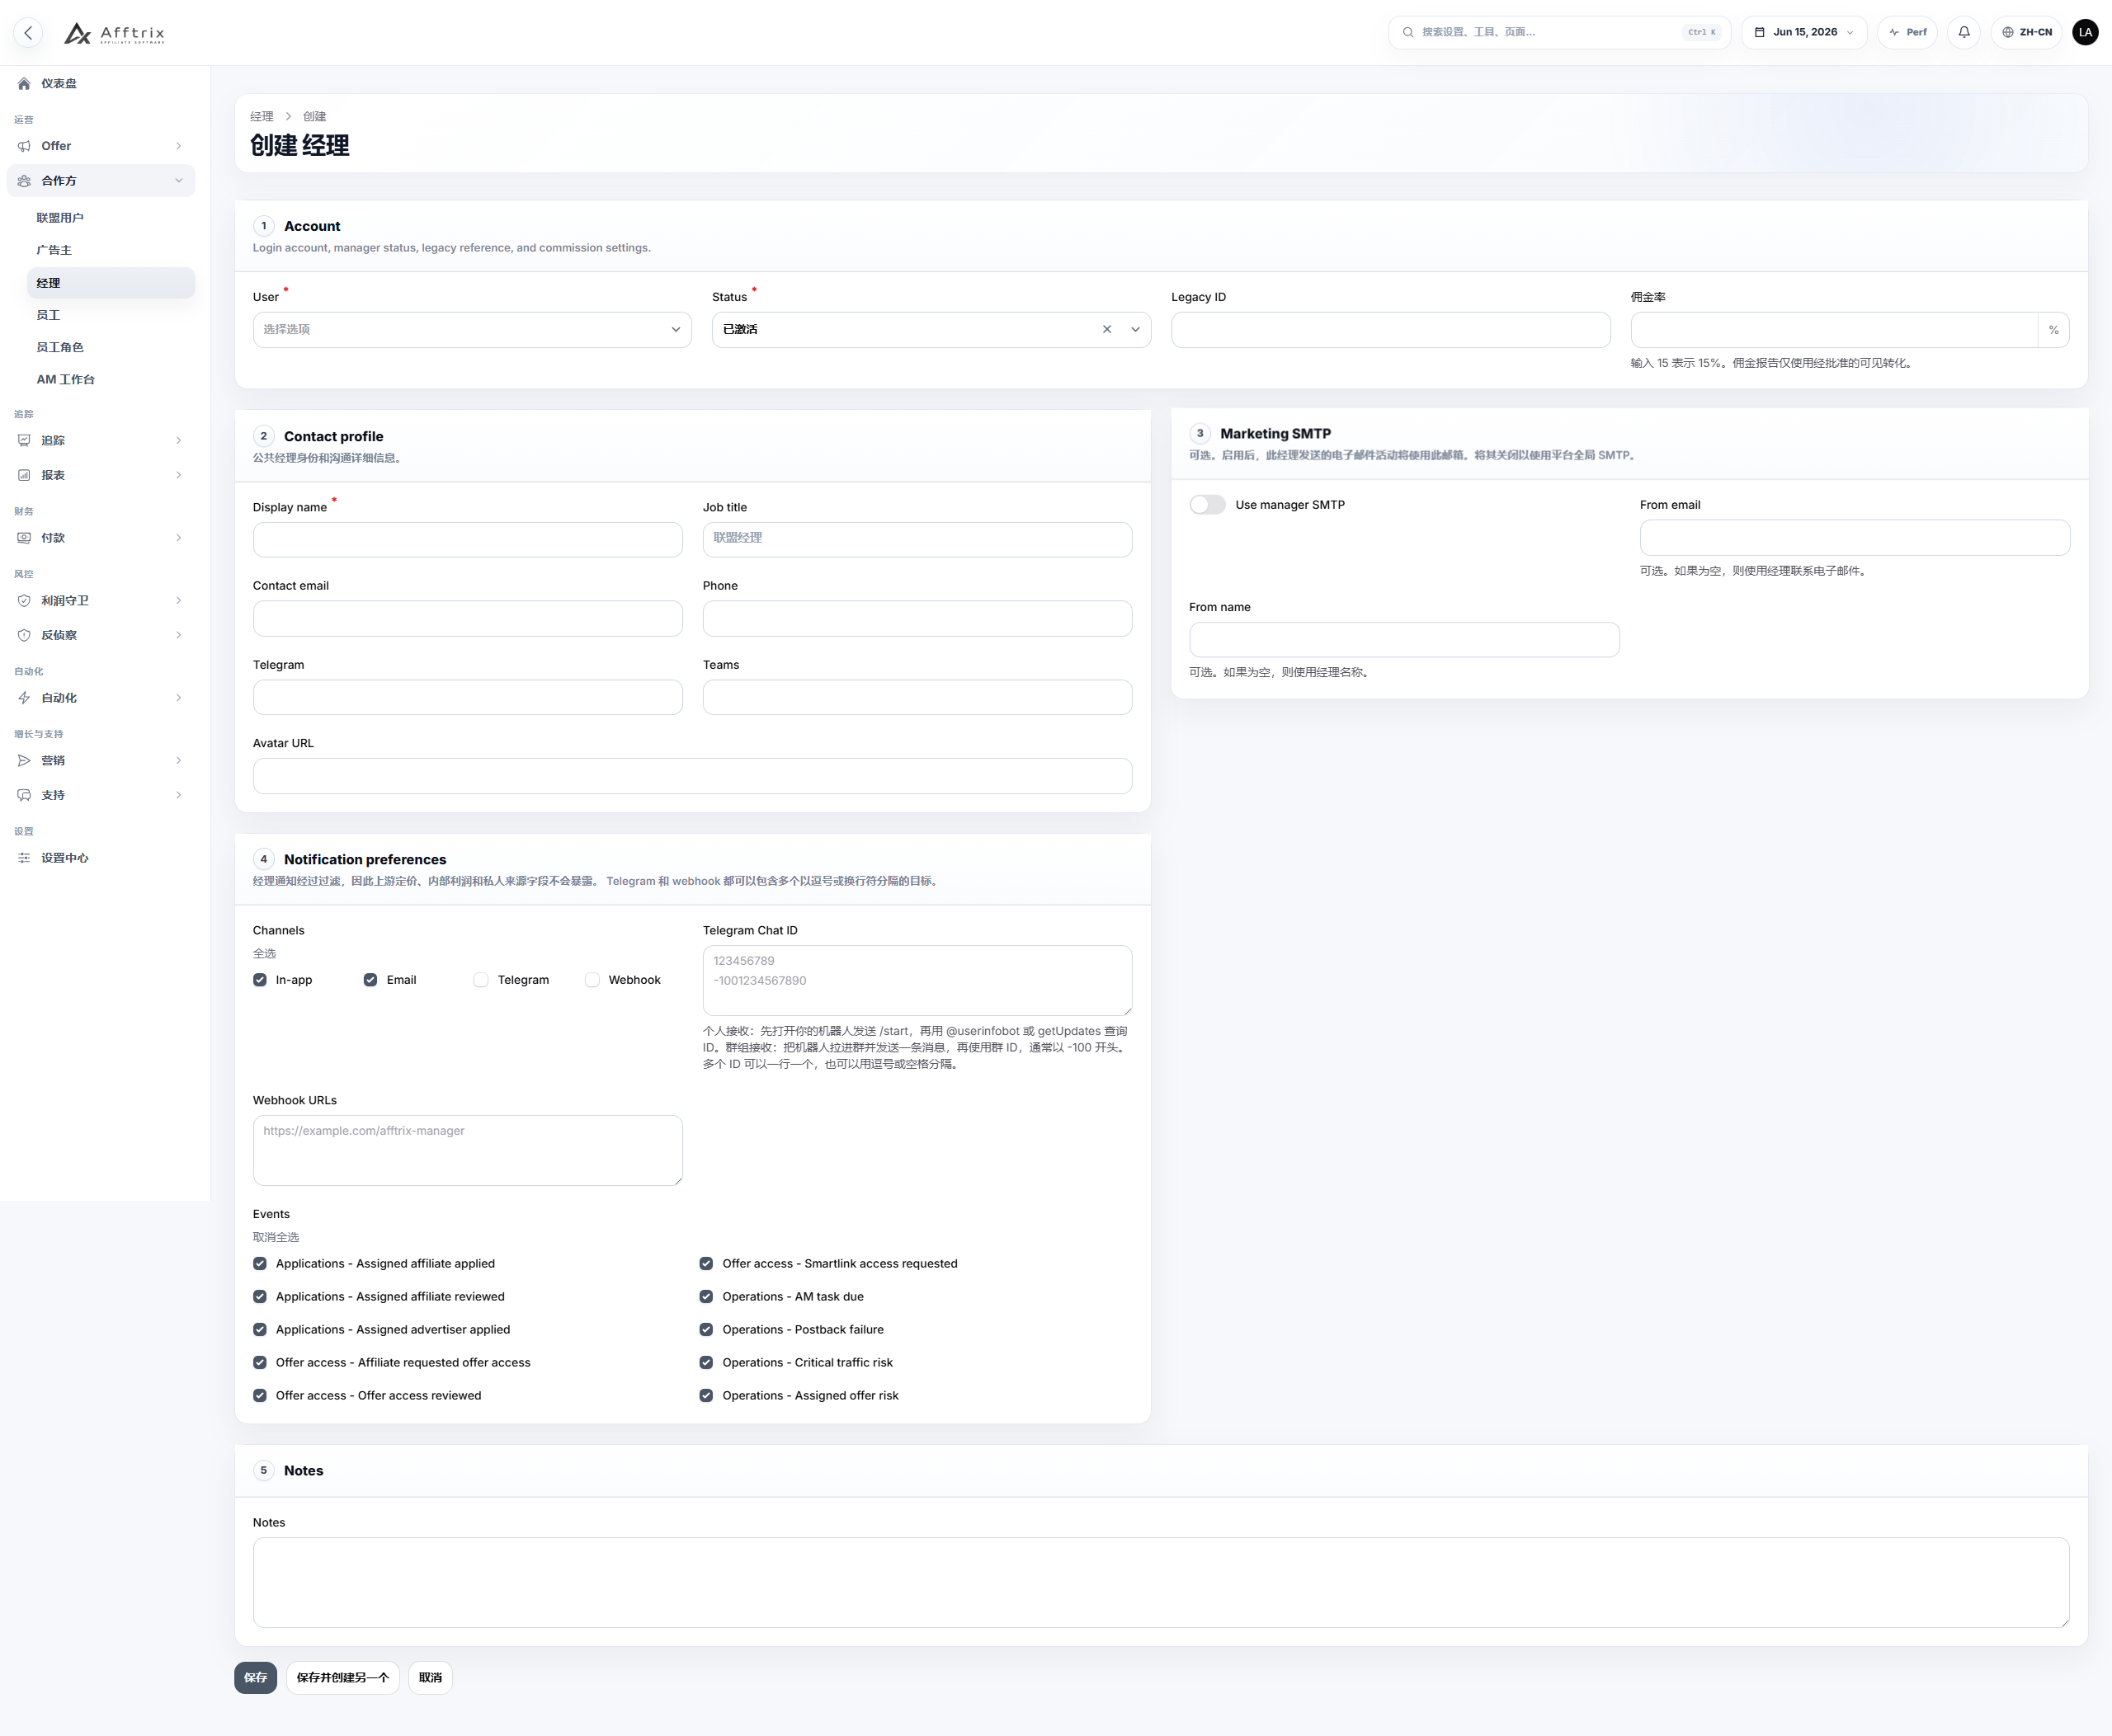2112x1736 pixels.
Task: Click the 自动化 lightning icon
Action: click(x=24, y=698)
